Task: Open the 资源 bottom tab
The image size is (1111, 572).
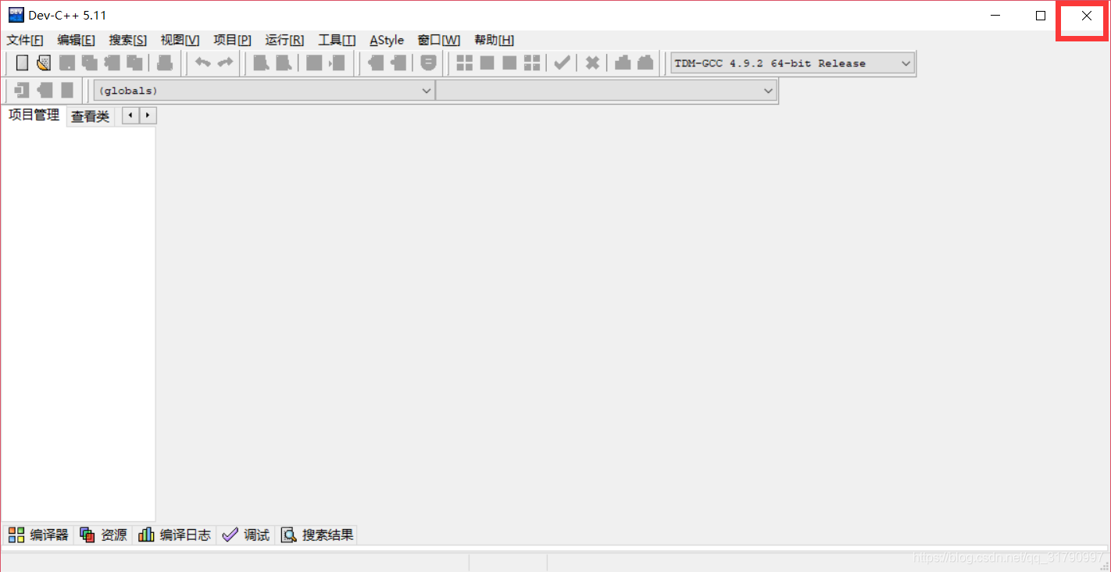Action: (103, 535)
